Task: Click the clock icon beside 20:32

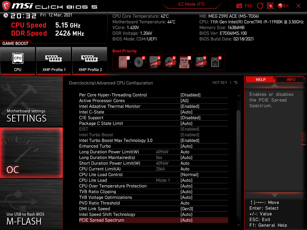Action: (6, 16)
